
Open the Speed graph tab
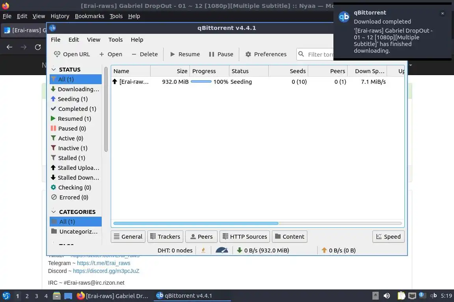[x=388, y=236]
